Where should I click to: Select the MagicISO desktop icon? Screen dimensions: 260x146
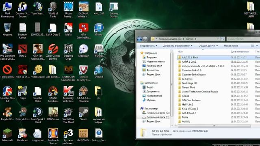pyautogui.click(x=84, y=51)
